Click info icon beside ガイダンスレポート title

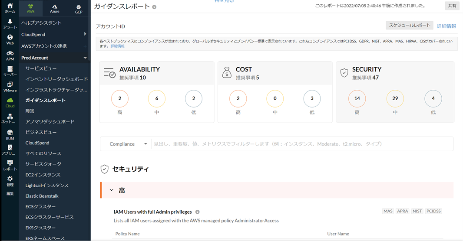155,7
